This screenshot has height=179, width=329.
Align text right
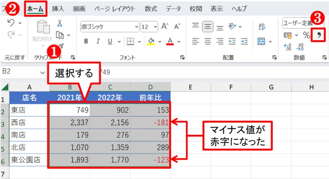(x=220, y=41)
